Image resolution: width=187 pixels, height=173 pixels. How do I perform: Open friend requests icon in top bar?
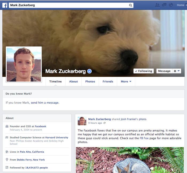(x=157, y=5)
